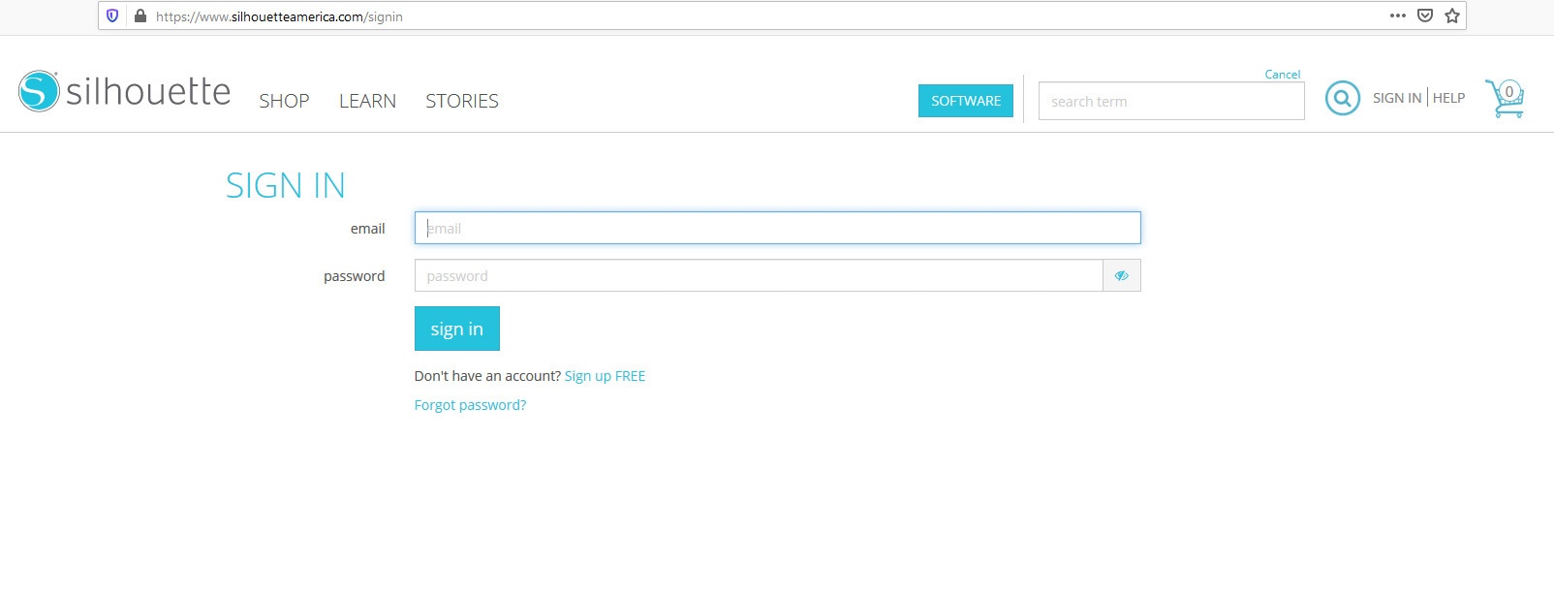This screenshot has height=596, width=1554.
Task: Click the Save to Pocket icon
Action: (1424, 16)
